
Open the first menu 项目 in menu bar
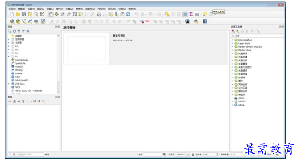pyautogui.click(x=12, y=9)
